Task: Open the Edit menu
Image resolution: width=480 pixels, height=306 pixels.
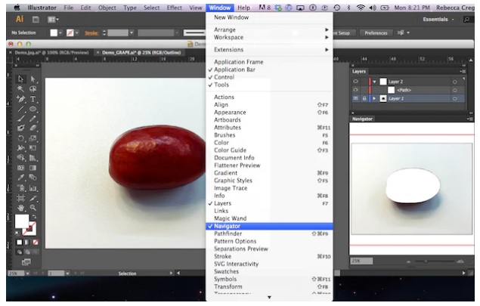Action: 85,8
